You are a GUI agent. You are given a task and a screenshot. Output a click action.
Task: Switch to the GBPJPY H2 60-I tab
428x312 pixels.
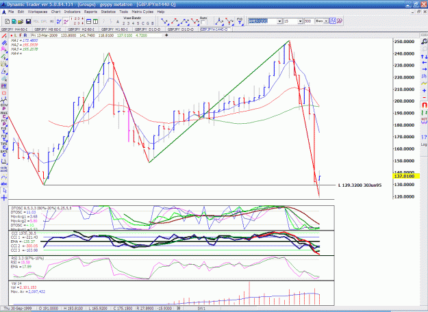pos(81,29)
